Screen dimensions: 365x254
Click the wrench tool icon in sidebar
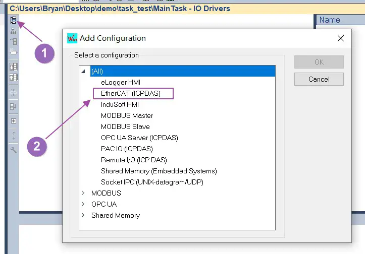14,150
